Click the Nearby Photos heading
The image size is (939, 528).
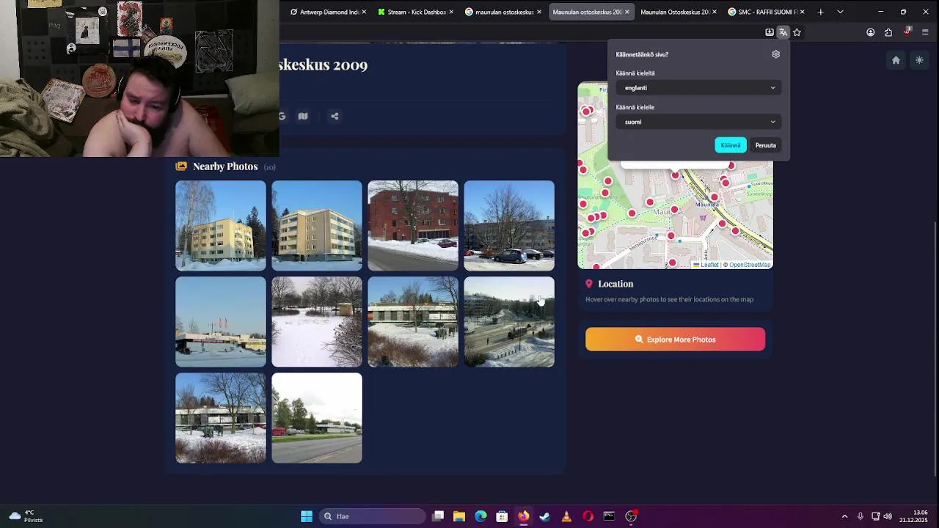225,166
